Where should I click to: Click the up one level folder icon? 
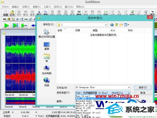click(116, 25)
